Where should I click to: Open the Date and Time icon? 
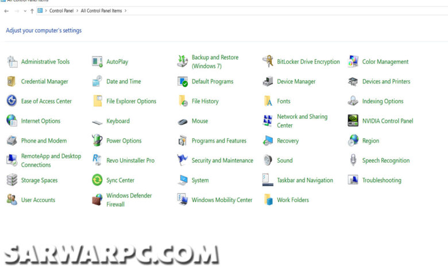[x=97, y=81]
